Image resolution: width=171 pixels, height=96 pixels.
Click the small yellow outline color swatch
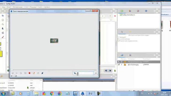(1, 44)
